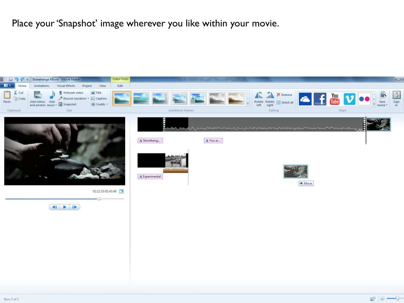This screenshot has height=303, width=404.
Task: Open Add videos and photos
Action: [x=37, y=99]
